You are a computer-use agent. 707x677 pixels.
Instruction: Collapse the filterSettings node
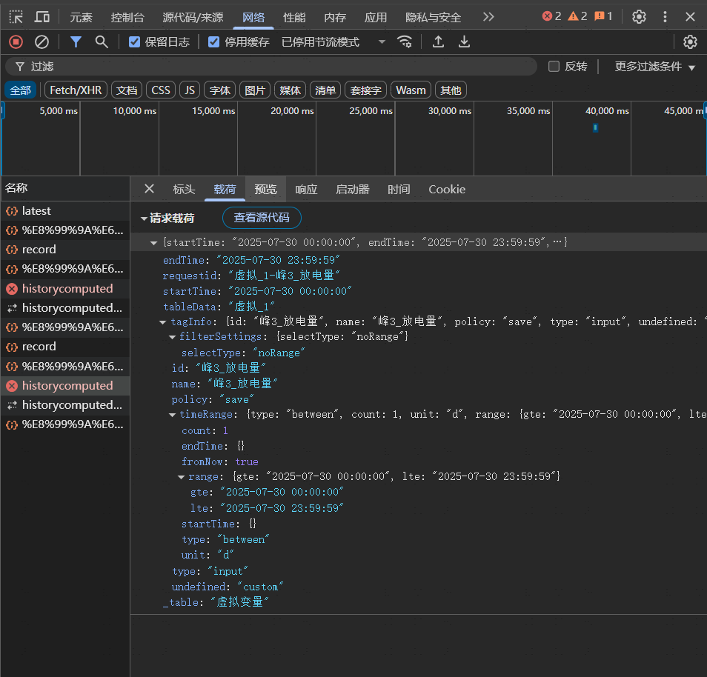pos(172,337)
